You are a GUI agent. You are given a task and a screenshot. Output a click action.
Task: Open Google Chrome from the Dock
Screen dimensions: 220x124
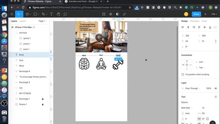(x=4, y=35)
